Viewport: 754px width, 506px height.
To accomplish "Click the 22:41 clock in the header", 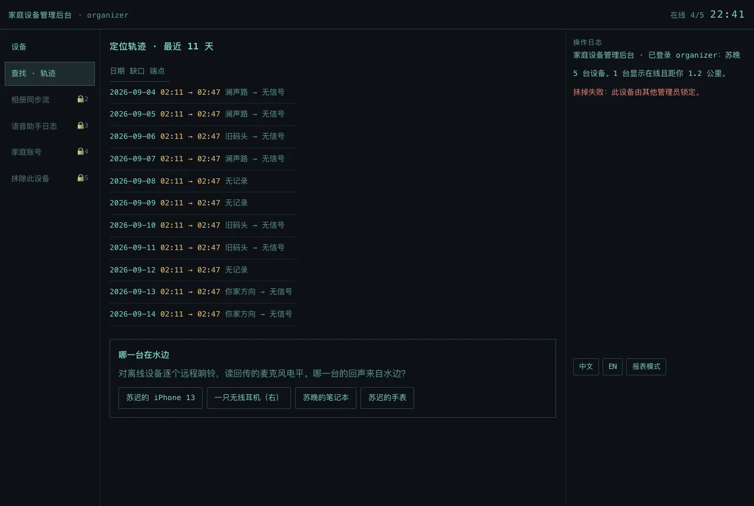I will (727, 14).
